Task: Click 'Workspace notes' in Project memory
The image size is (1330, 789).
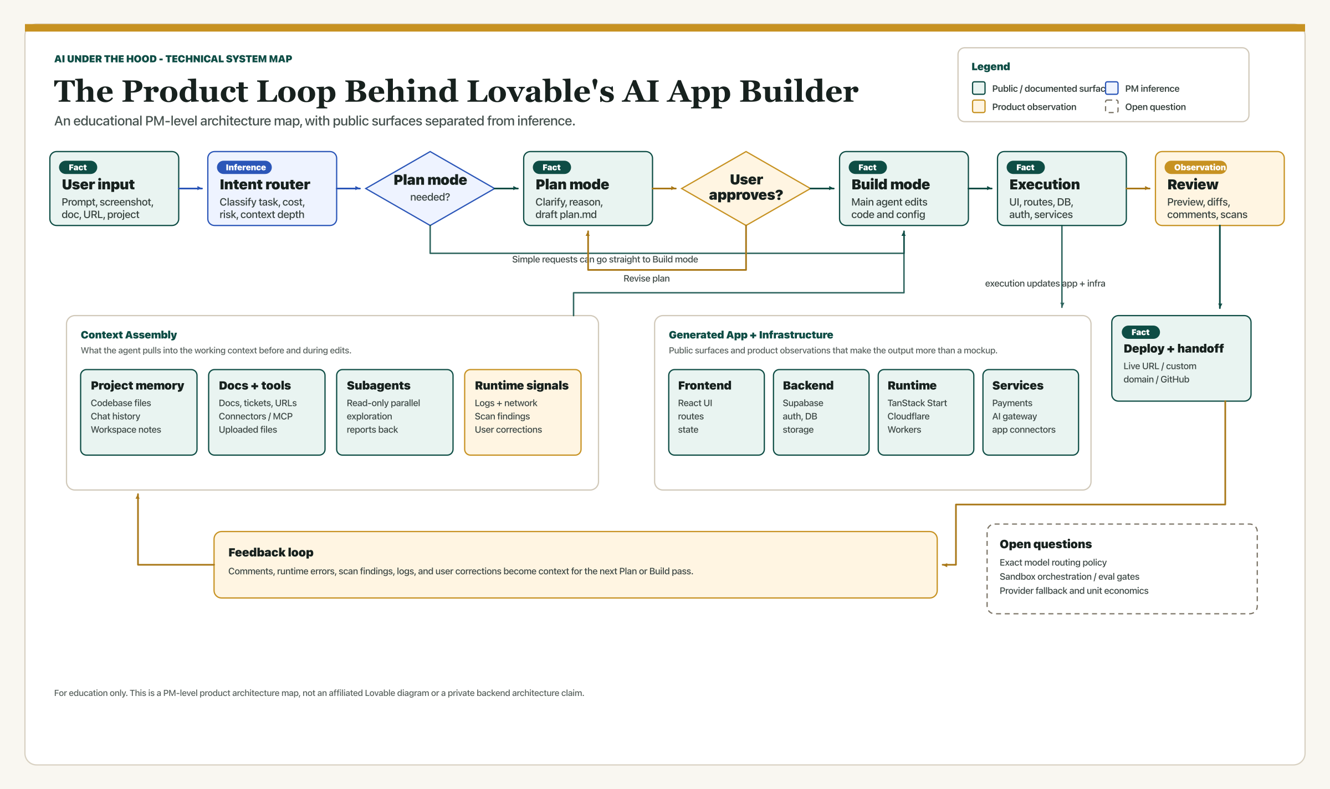Action: 126,430
